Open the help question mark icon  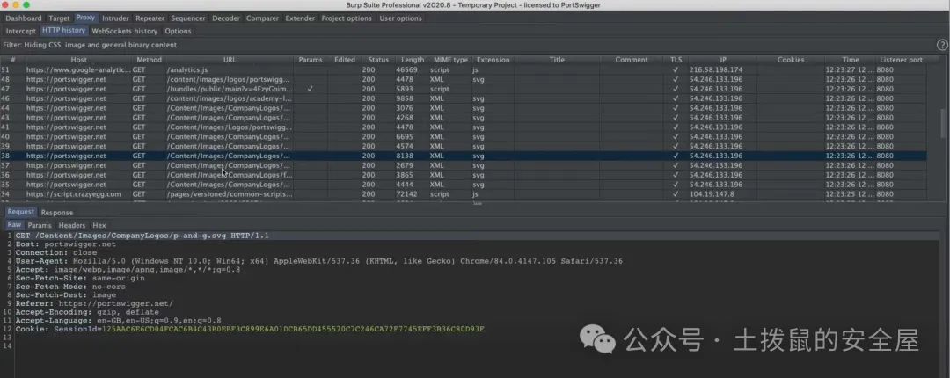[x=942, y=45]
